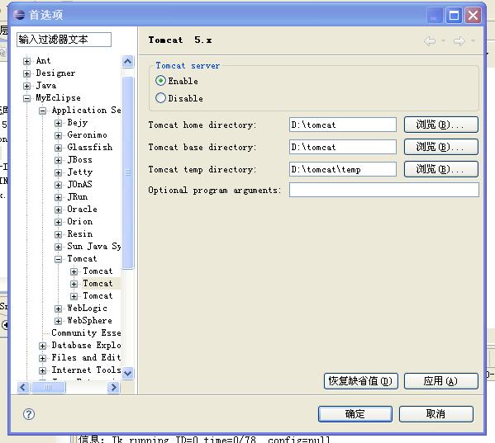Image resolution: width=495 pixels, height=443 pixels.
Task: Browse for Tomcat base directory
Action: tap(441, 147)
